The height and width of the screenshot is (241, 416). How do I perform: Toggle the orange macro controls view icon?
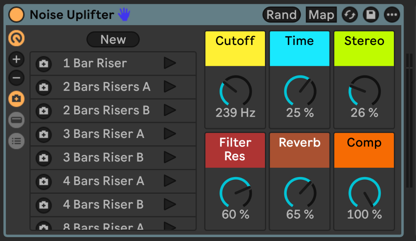click(16, 38)
